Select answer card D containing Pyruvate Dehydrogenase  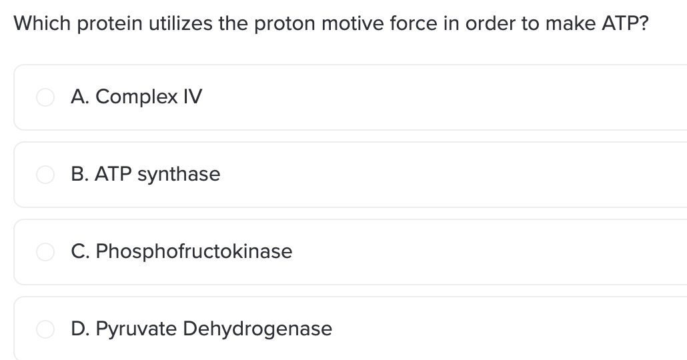click(x=351, y=329)
